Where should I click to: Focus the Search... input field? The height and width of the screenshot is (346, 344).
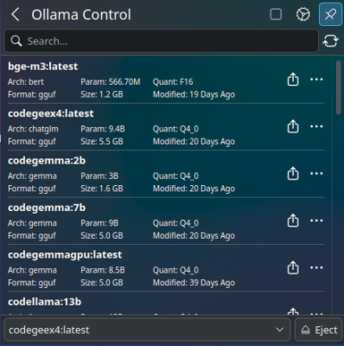(162, 41)
